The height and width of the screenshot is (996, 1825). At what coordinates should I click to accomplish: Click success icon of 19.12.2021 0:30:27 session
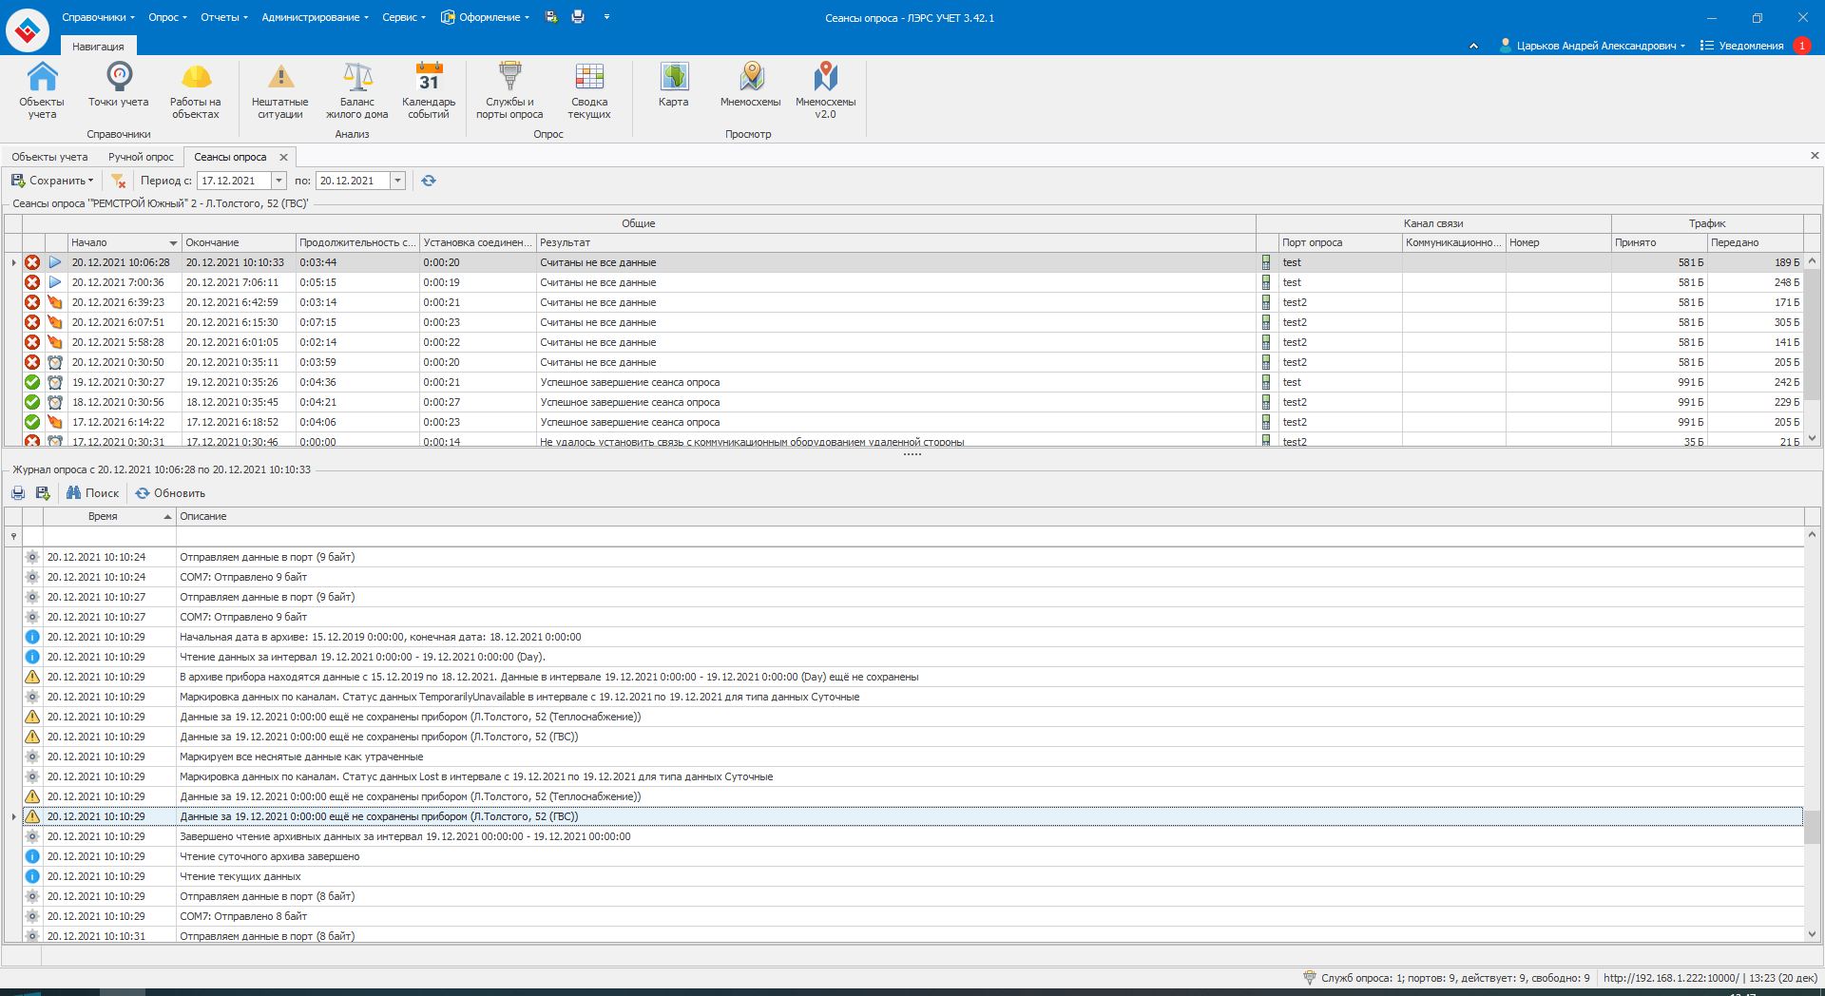[x=32, y=382]
